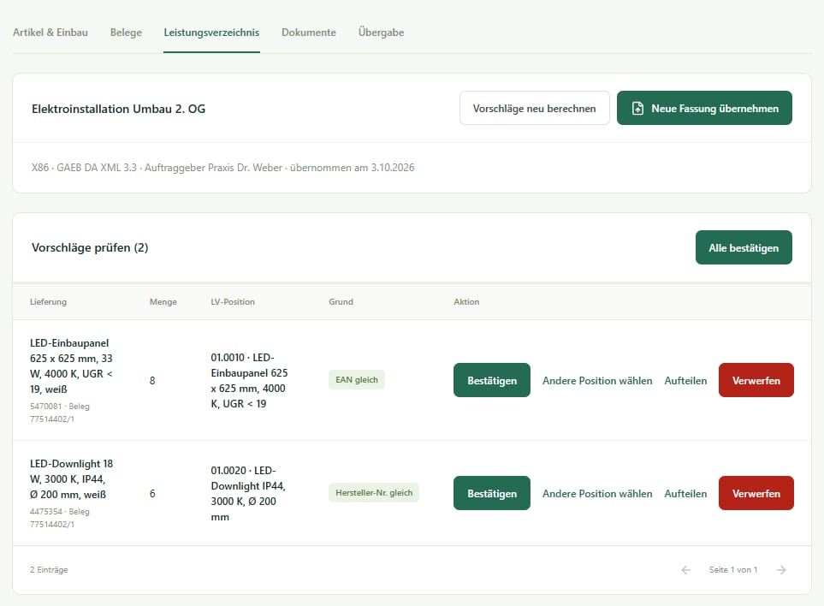Image resolution: width=824 pixels, height=606 pixels.
Task: Open the Artikel & Einbau tab
Action: point(50,32)
